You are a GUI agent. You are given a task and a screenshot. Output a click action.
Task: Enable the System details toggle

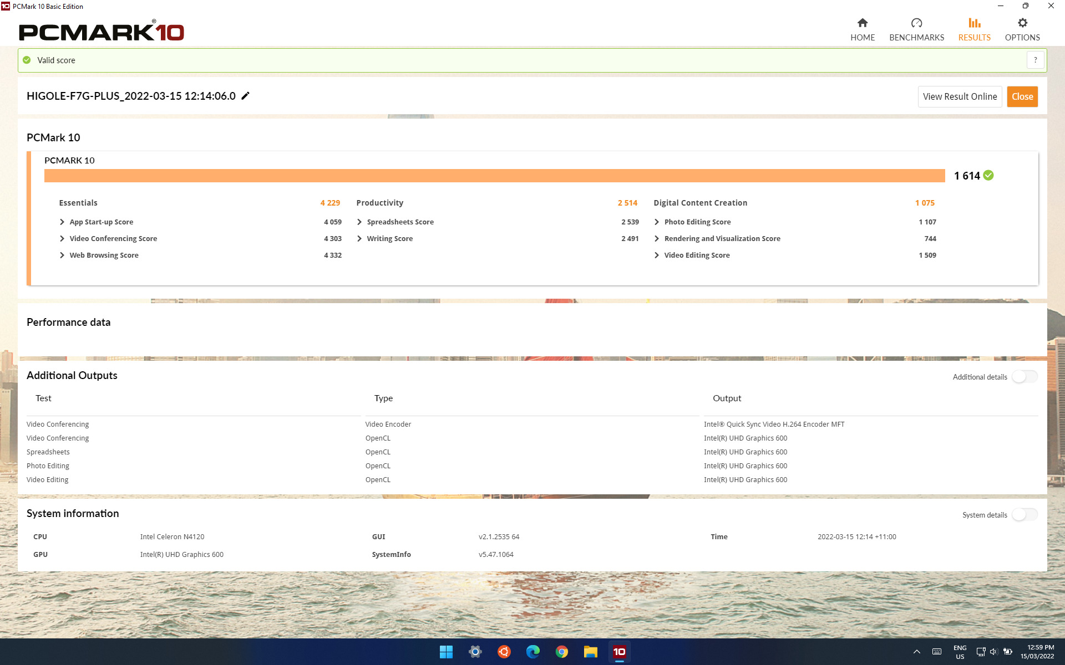(1025, 515)
